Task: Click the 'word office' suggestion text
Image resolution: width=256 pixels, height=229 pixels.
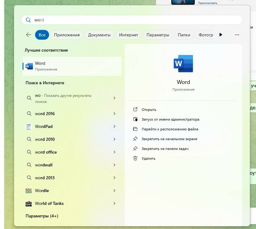Action: coord(46,152)
